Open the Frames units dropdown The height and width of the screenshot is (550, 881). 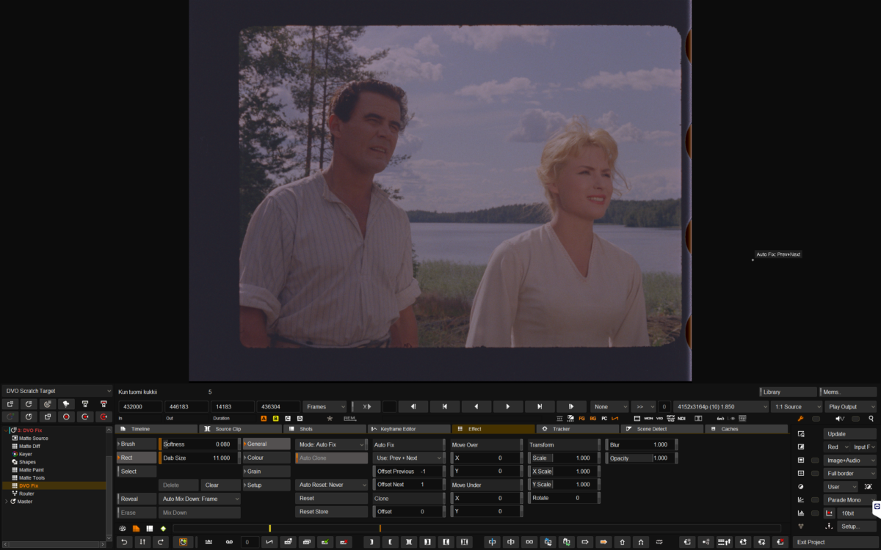pos(325,406)
